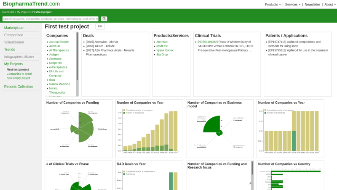Open Reports Collection in the sidebar
The height and width of the screenshot is (190, 337).
tap(19, 87)
